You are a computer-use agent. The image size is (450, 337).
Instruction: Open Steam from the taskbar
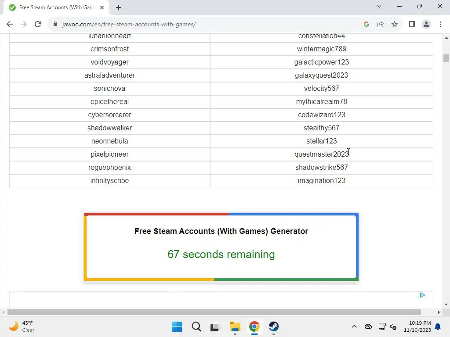(273, 326)
